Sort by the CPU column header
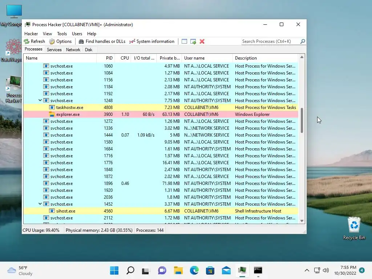 tap(123, 58)
